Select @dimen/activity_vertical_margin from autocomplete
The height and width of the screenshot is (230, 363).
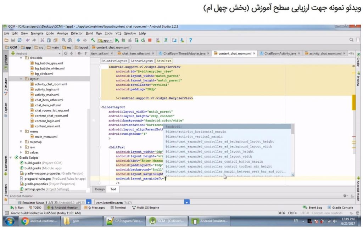coord(194,136)
